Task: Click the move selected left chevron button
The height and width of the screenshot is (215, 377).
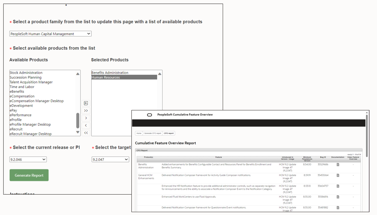Action: click(86, 125)
